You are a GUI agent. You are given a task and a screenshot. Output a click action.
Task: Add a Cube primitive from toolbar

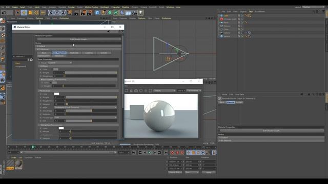point(97,13)
